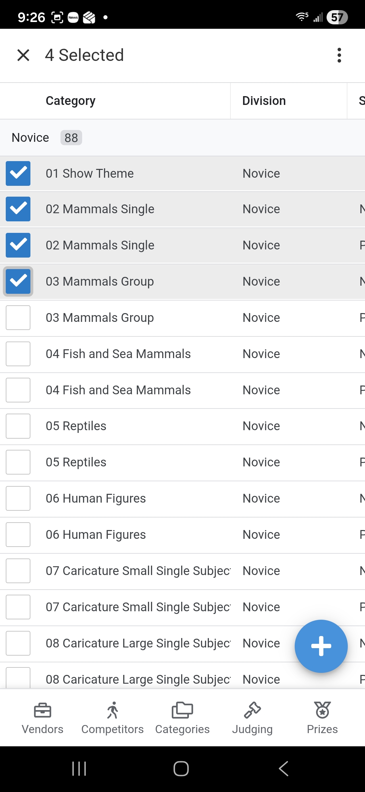This screenshot has height=792, width=365.
Task: Tap the Novice count badge showing 88
Action: coord(71,138)
